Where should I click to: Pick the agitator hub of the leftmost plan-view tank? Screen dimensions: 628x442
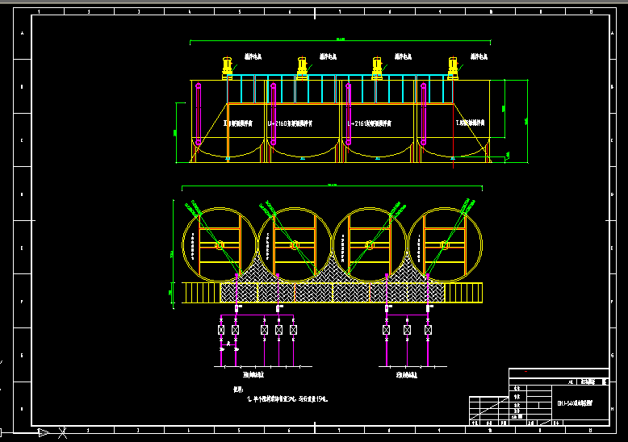click(220, 245)
